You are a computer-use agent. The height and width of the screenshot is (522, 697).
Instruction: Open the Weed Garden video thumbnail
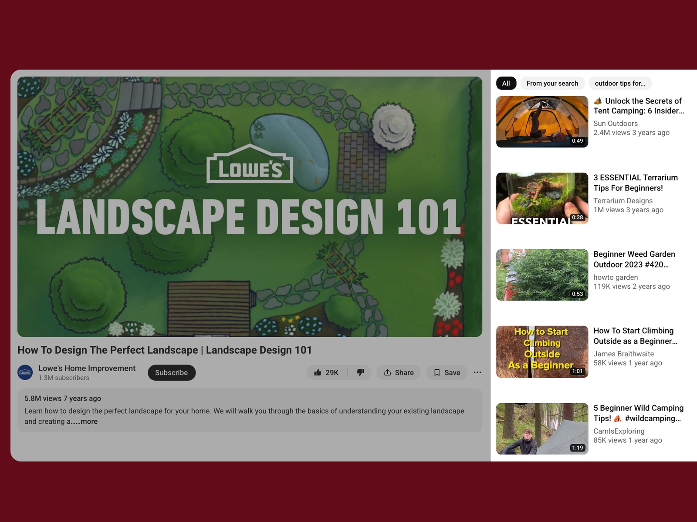pyautogui.click(x=542, y=275)
